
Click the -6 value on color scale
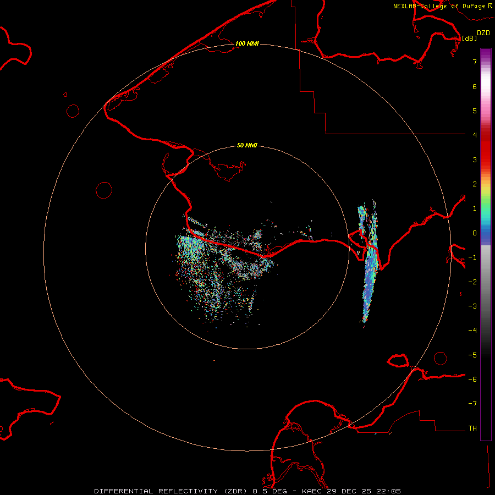(x=472, y=380)
